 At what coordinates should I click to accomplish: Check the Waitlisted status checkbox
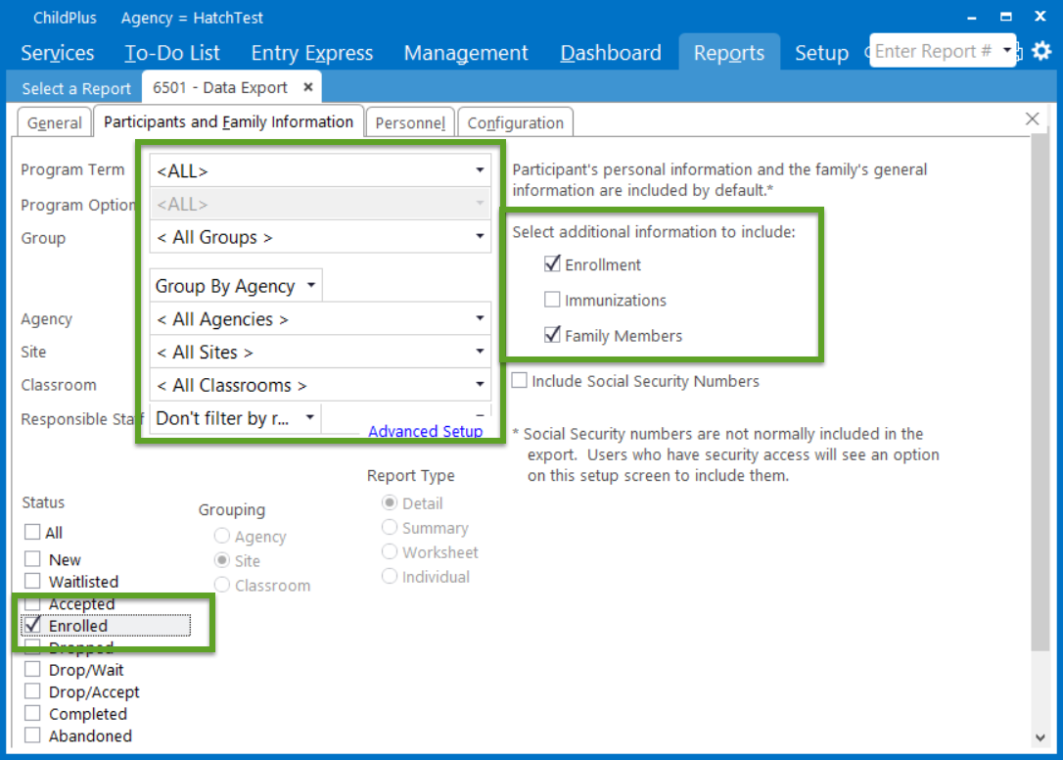pyautogui.click(x=32, y=581)
